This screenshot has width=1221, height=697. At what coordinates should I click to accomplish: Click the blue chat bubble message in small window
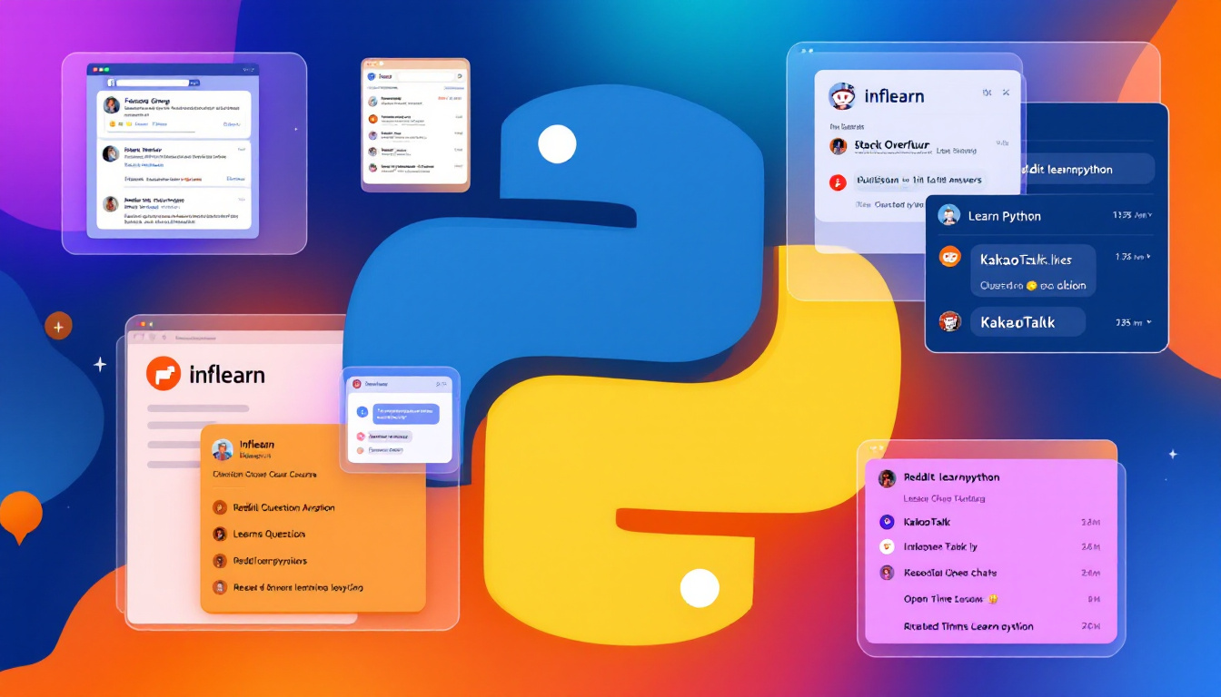[x=405, y=413]
